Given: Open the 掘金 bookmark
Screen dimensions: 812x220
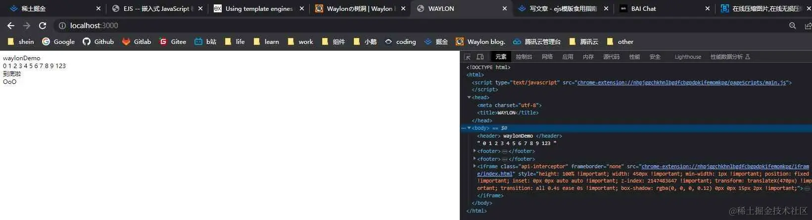Looking at the screenshot, I should click(436, 42).
